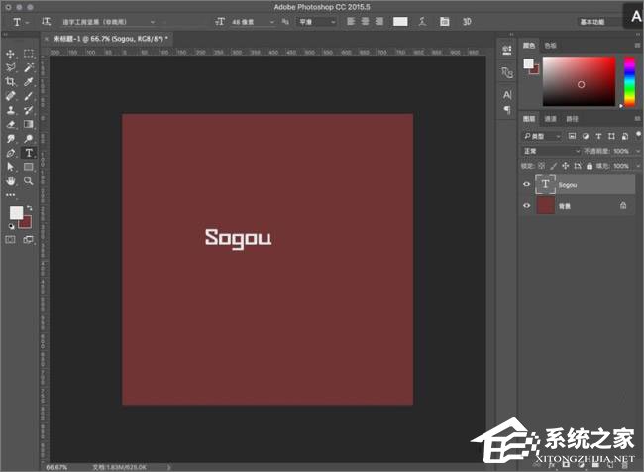Image resolution: width=644 pixels, height=472 pixels.
Task: Filter for adjustment layers
Action: click(586, 136)
